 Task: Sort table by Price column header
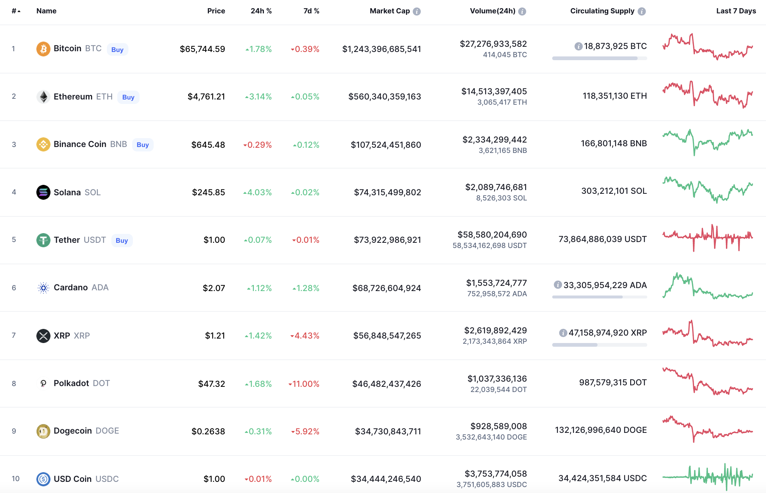click(x=216, y=11)
